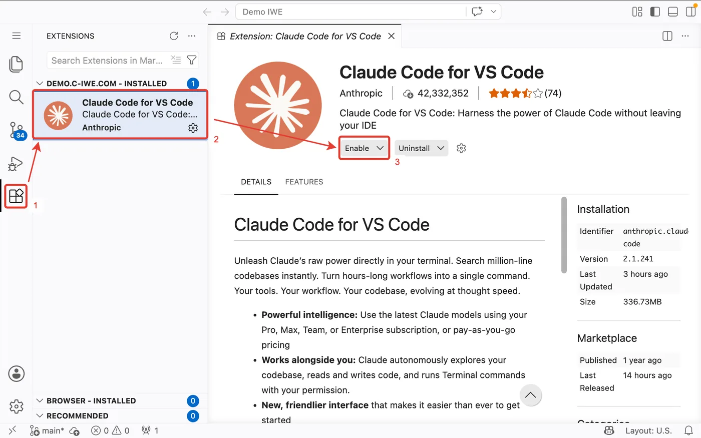Screen dimensions: 701x438
Task: Switch main* branch in status bar
Action: click(47, 430)
